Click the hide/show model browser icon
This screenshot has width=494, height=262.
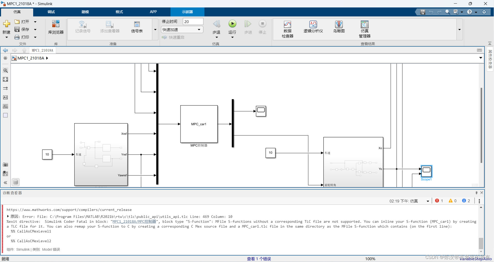(5, 58)
